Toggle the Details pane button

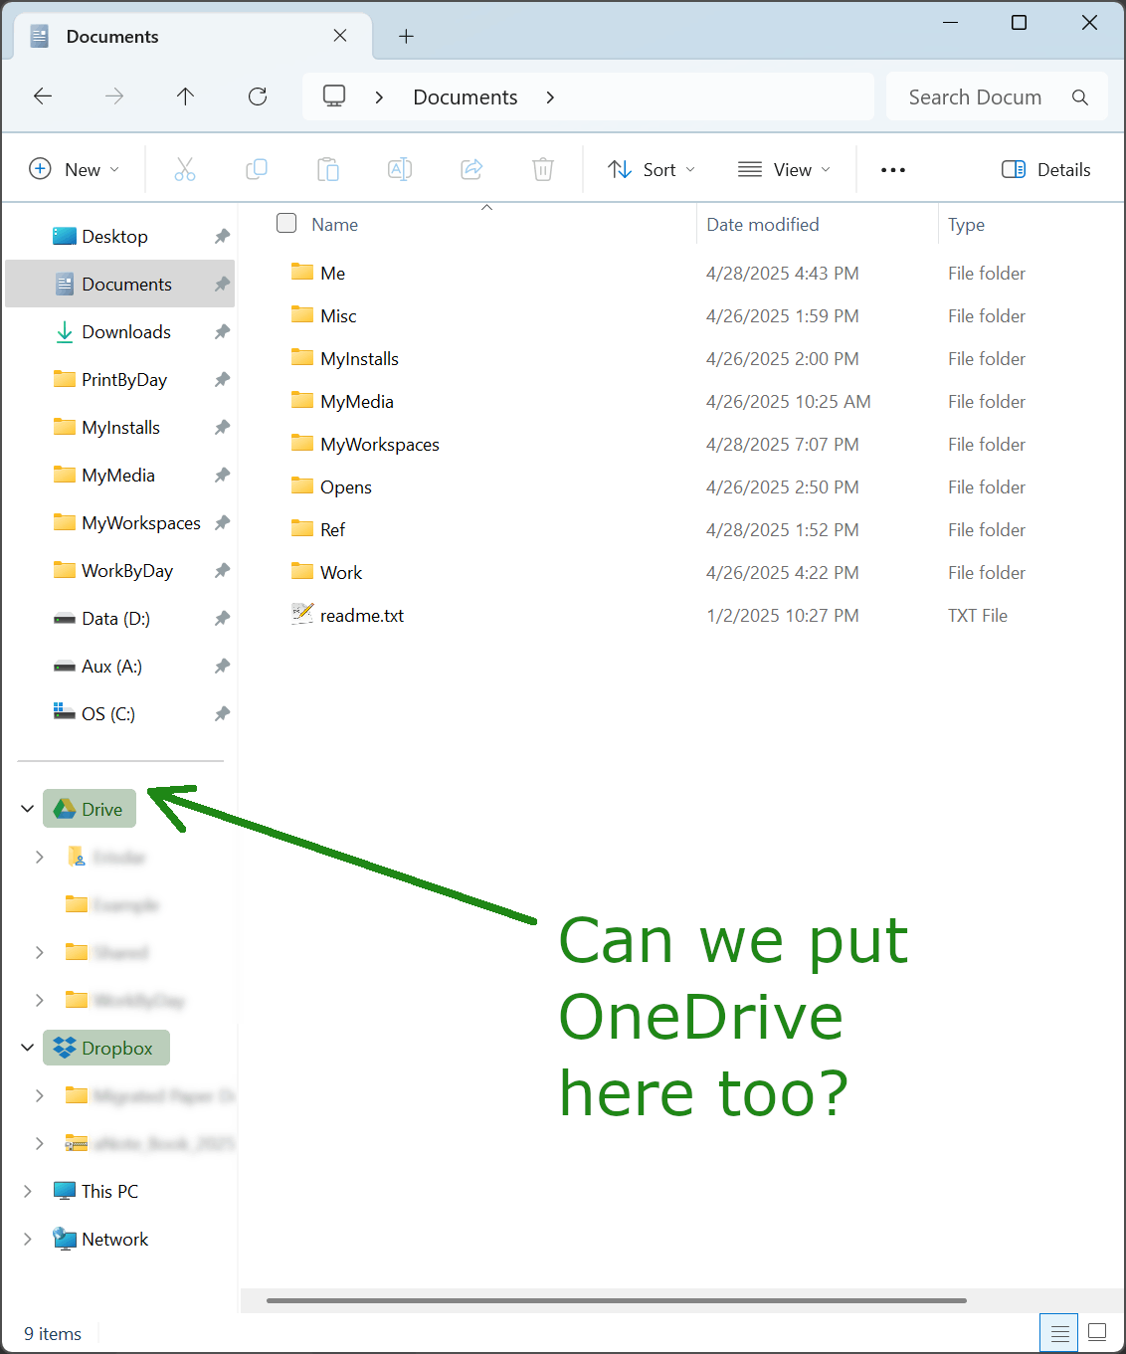tap(1045, 170)
